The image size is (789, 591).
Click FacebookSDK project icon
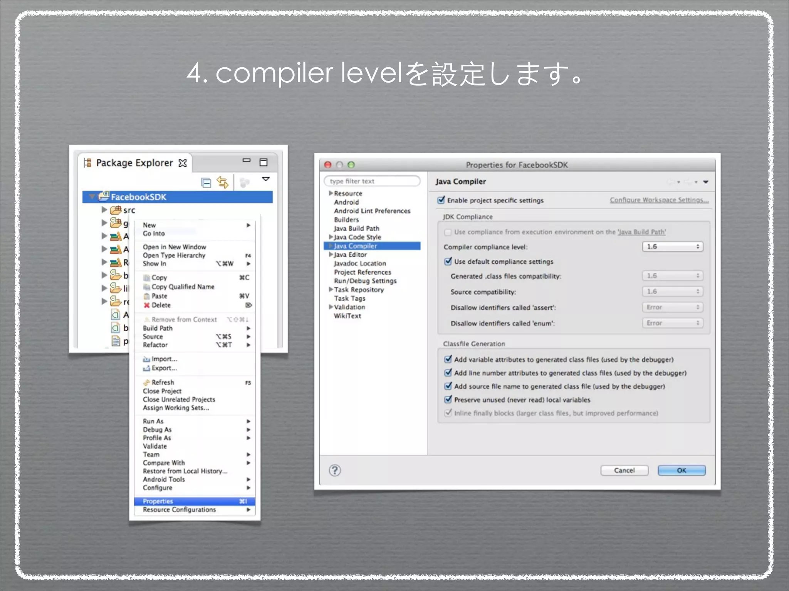[104, 196]
